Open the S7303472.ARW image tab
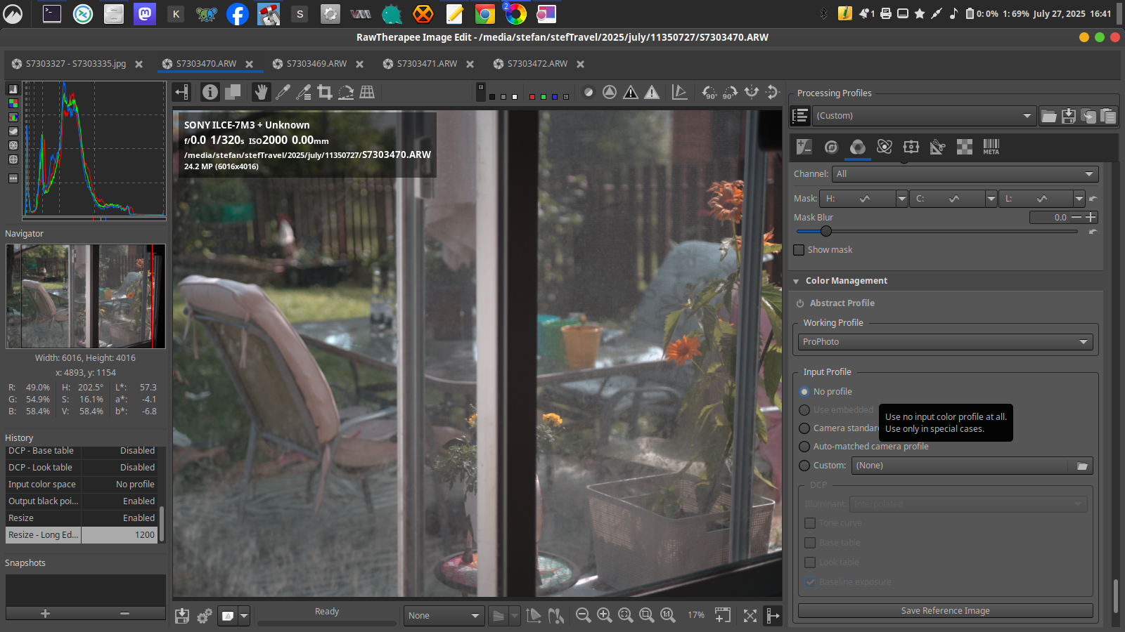The height and width of the screenshot is (632, 1125). [x=537, y=64]
